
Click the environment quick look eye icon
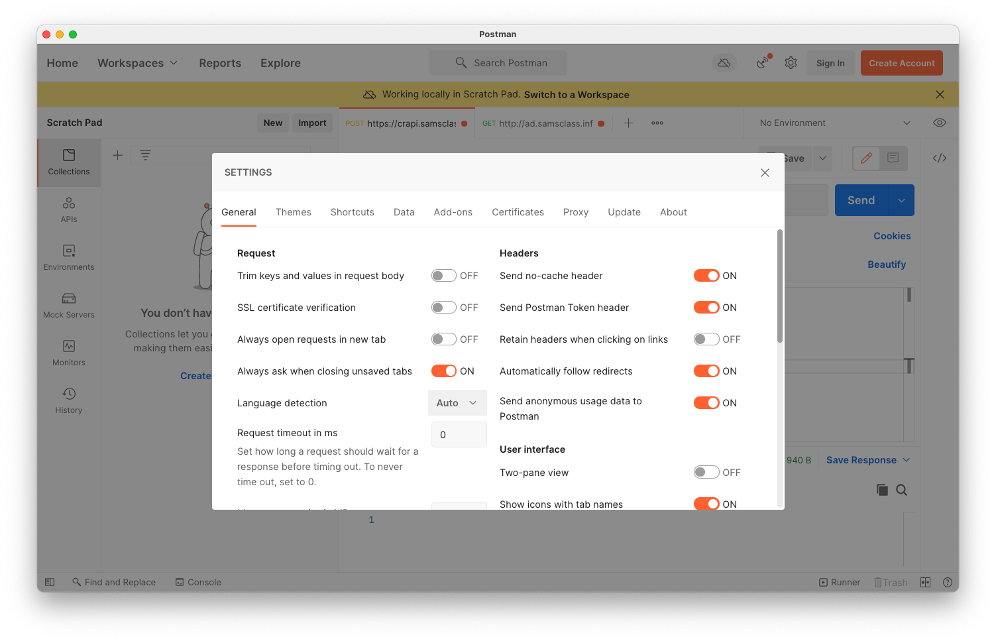point(940,123)
